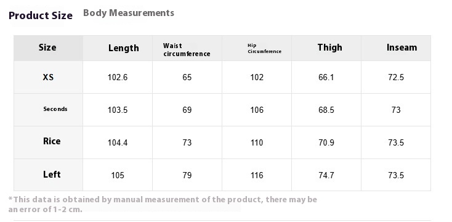Select the Seconds size row label
Image resolution: width=452 pixels, height=222 pixels.
coord(55,109)
